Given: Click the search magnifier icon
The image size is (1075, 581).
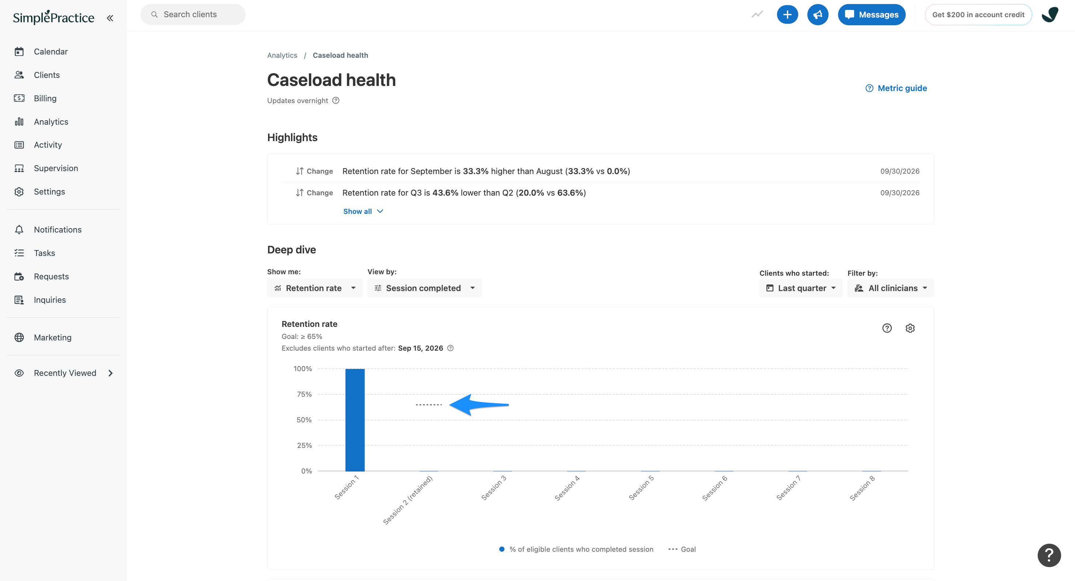Looking at the screenshot, I should [154, 15].
